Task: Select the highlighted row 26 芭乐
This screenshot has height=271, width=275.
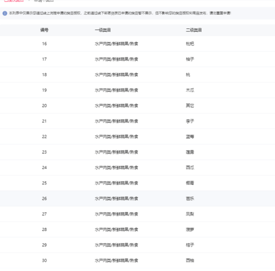Action: point(137,198)
